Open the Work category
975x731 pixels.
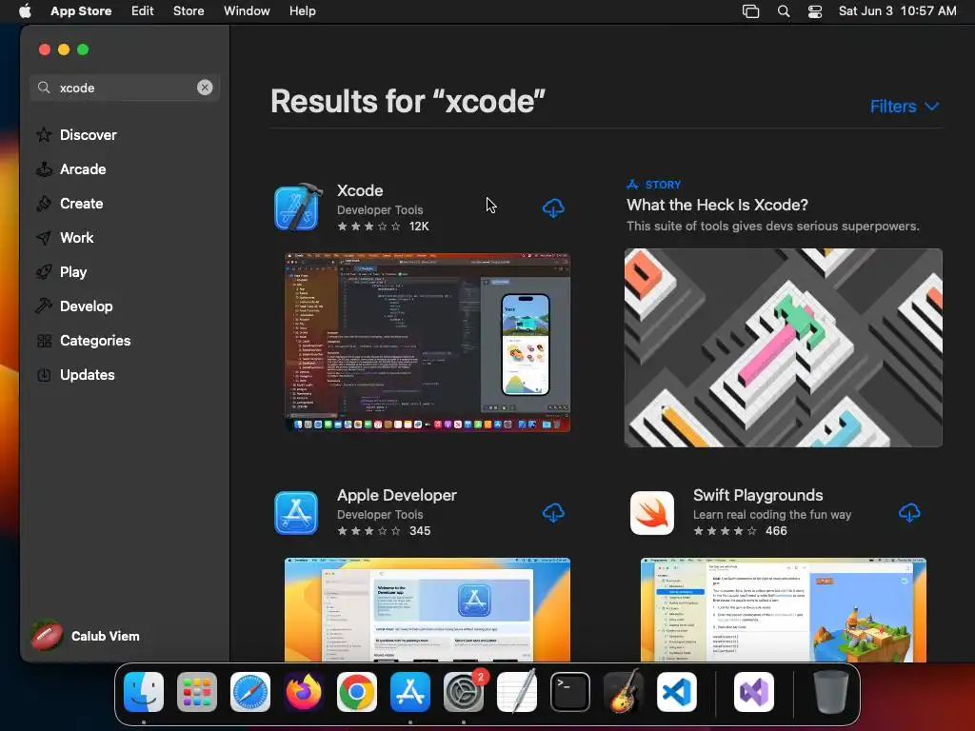[76, 237]
